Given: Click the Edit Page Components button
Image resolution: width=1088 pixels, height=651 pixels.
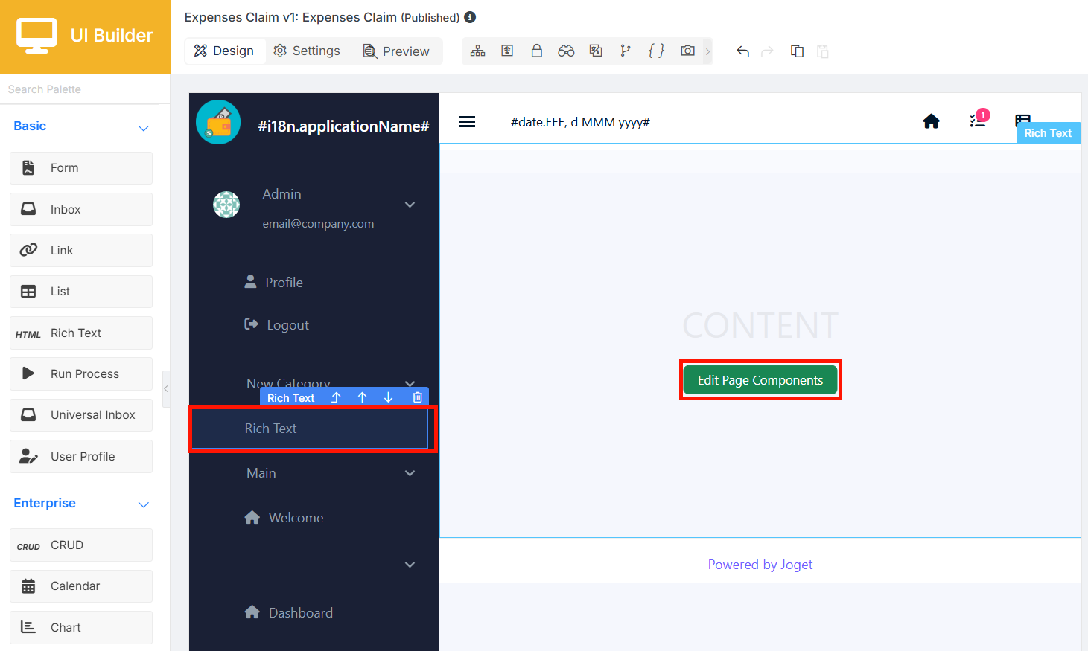Looking at the screenshot, I should (x=760, y=380).
